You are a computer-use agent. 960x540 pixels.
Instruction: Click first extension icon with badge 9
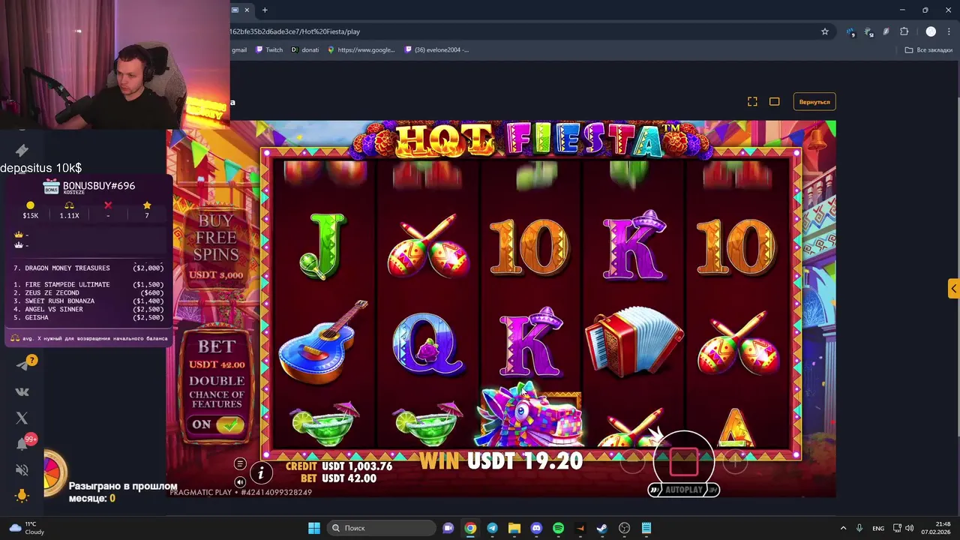[x=850, y=31]
